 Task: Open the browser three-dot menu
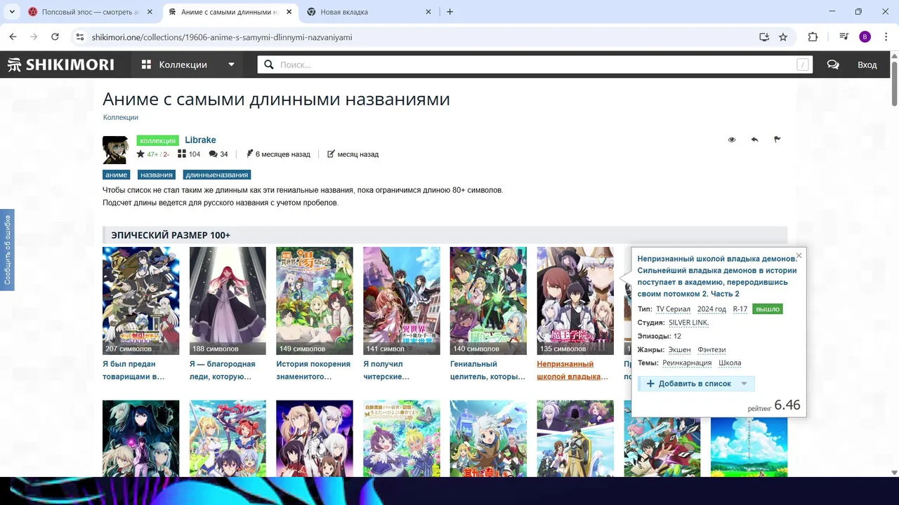coord(885,37)
